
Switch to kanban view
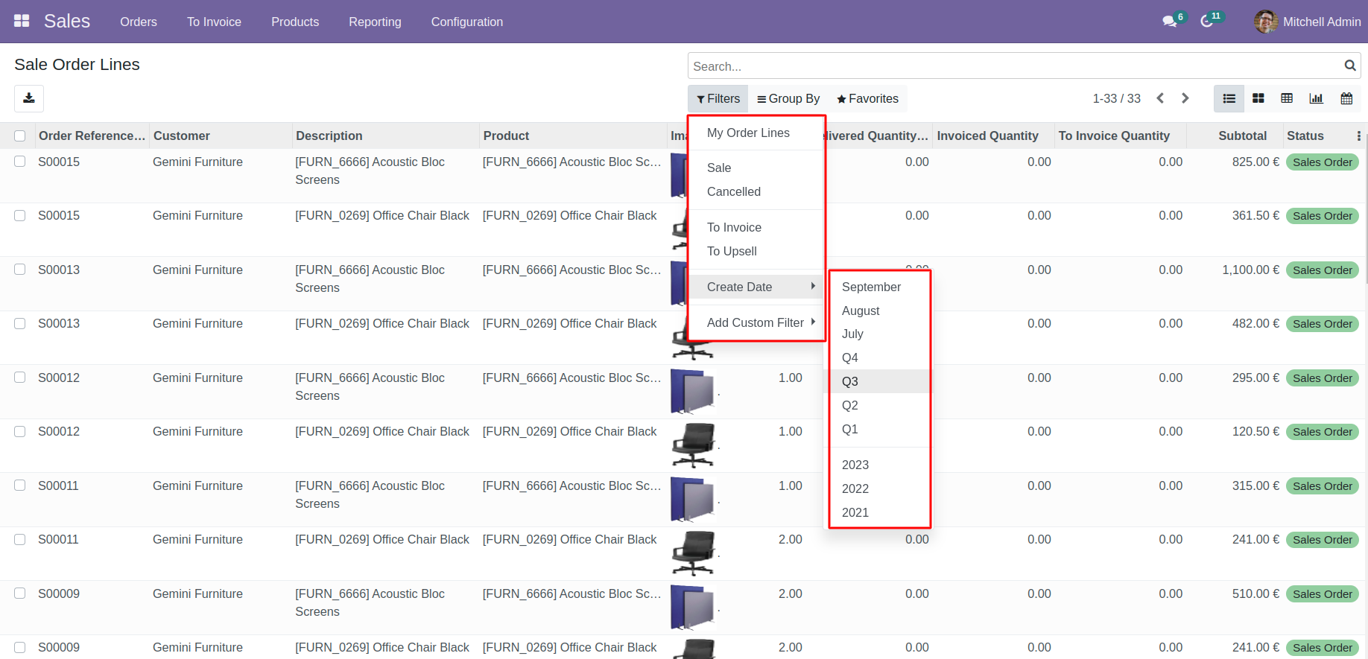click(1258, 98)
